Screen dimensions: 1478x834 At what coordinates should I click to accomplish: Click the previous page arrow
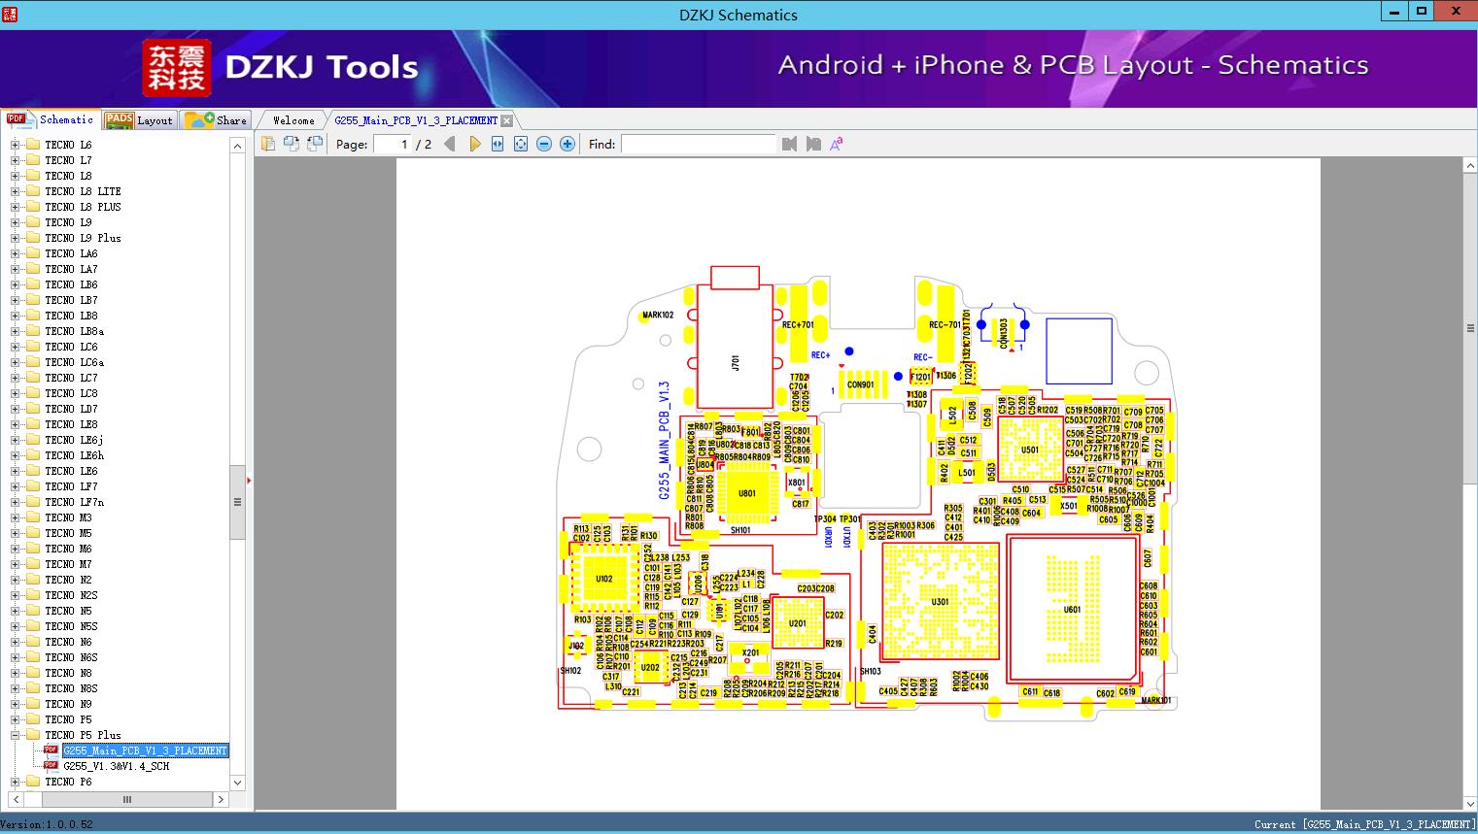449,144
